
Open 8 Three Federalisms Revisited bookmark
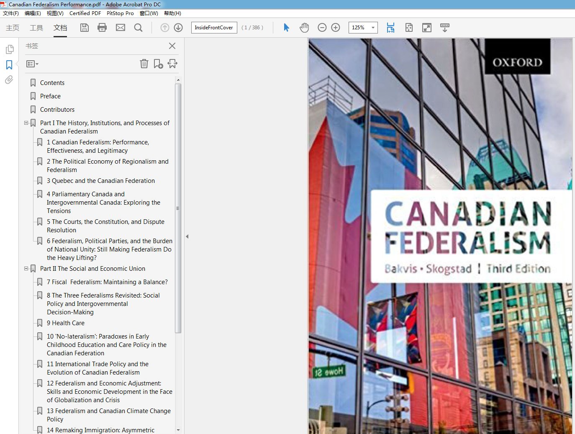(x=103, y=304)
